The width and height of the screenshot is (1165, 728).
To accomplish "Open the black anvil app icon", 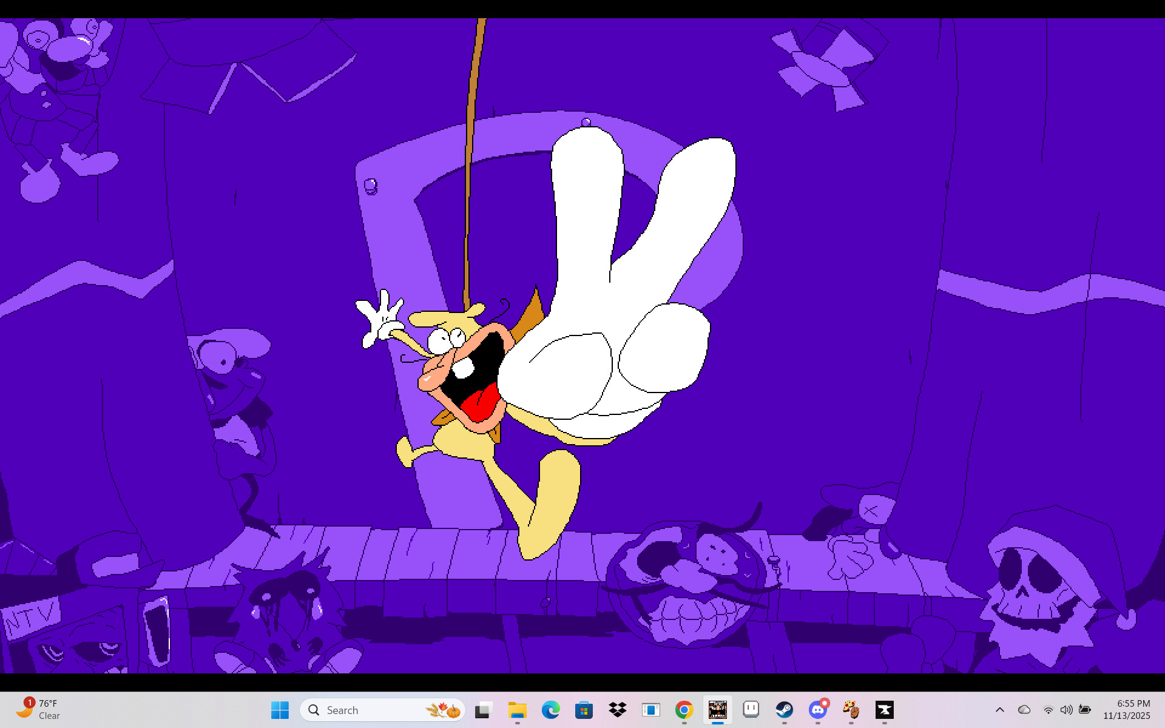I will pyautogui.click(x=884, y=710).
